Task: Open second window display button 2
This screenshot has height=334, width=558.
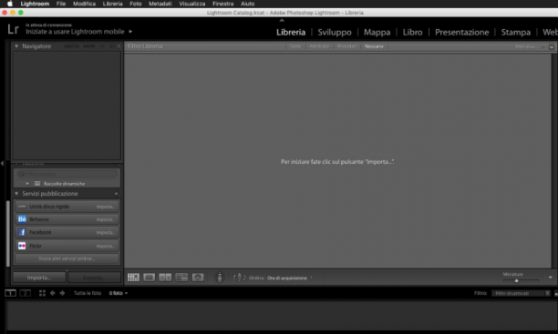Action: pos(26,293)
